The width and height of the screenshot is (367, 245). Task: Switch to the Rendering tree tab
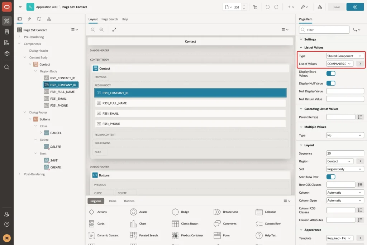20,19
